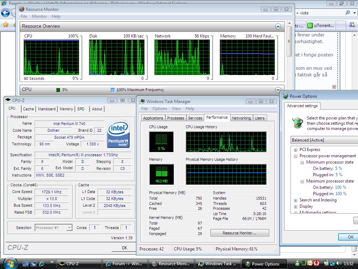Click the network connection tray icon

[332, 263]
